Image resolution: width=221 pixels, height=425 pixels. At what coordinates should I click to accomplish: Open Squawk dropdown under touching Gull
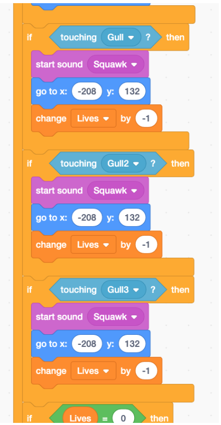point(116,64)
